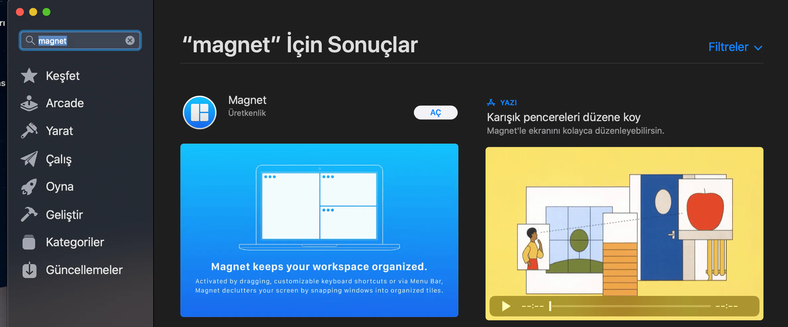Image resolution: width=788 pixels, height=327 pixels.
Task: Close the App Store window
Action: tap(20, 12)
